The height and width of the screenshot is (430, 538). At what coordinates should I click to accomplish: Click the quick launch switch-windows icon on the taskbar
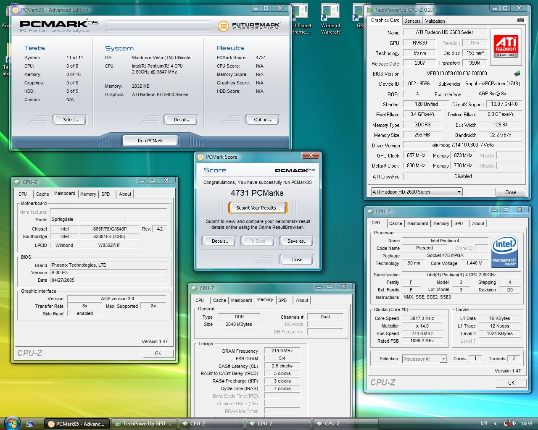pos(29,424)
